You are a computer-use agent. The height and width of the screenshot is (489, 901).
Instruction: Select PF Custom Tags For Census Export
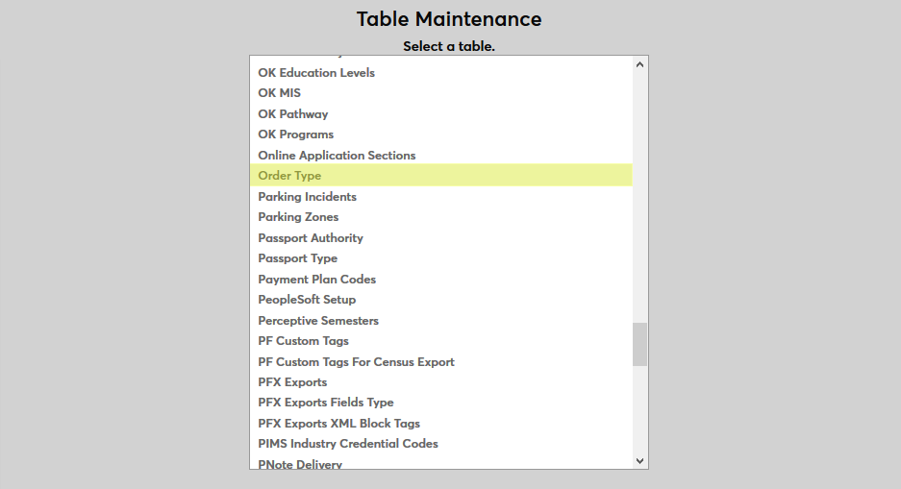356,362
